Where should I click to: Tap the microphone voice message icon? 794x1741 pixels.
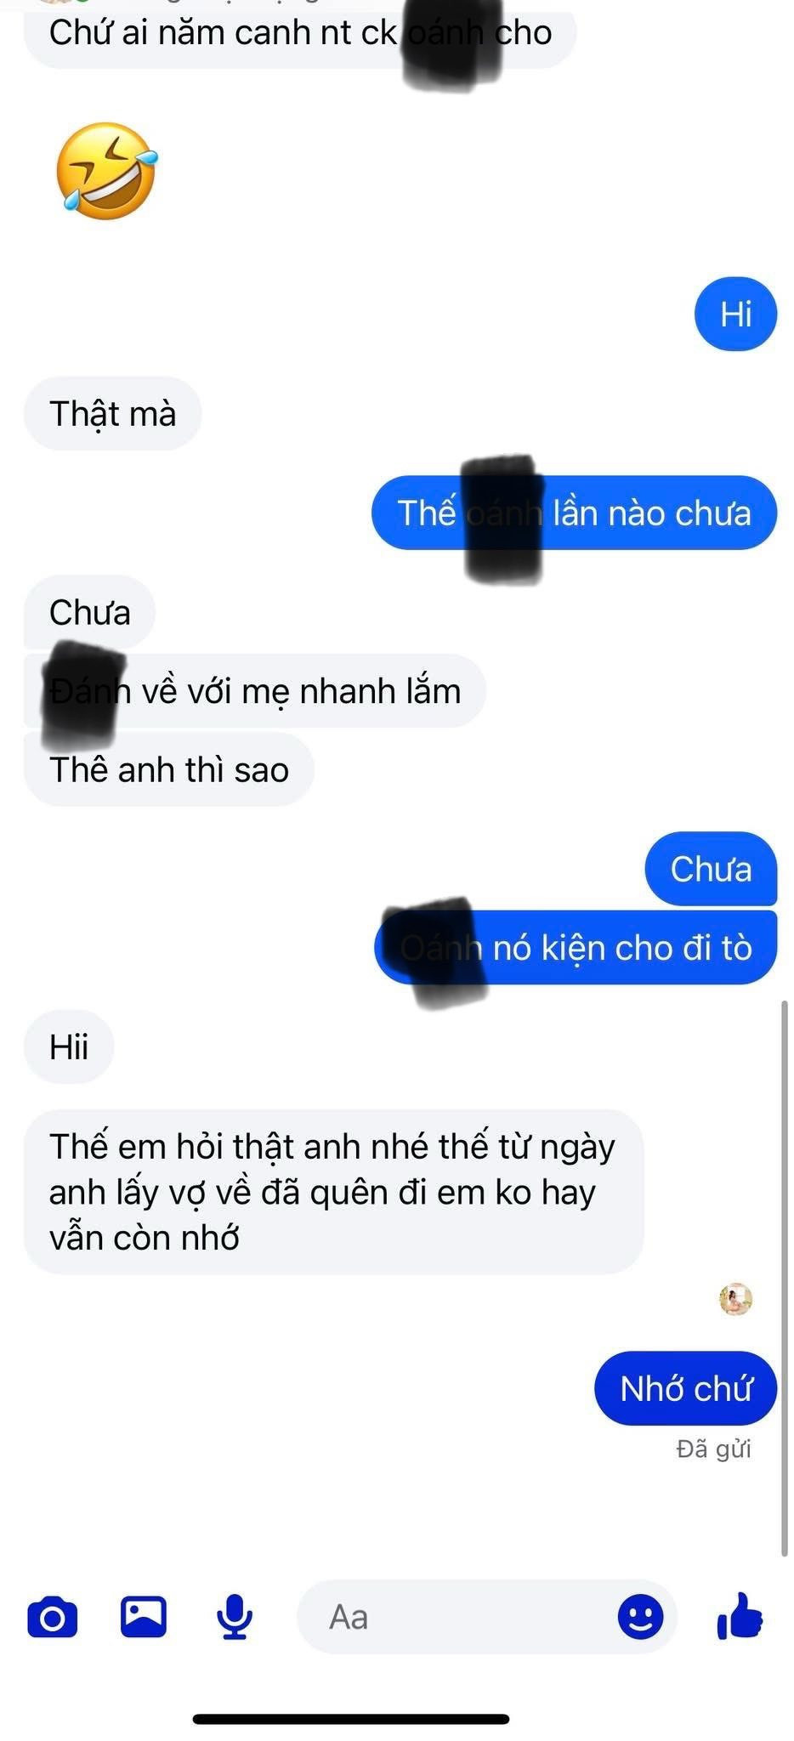click(x=235, y=1617)
